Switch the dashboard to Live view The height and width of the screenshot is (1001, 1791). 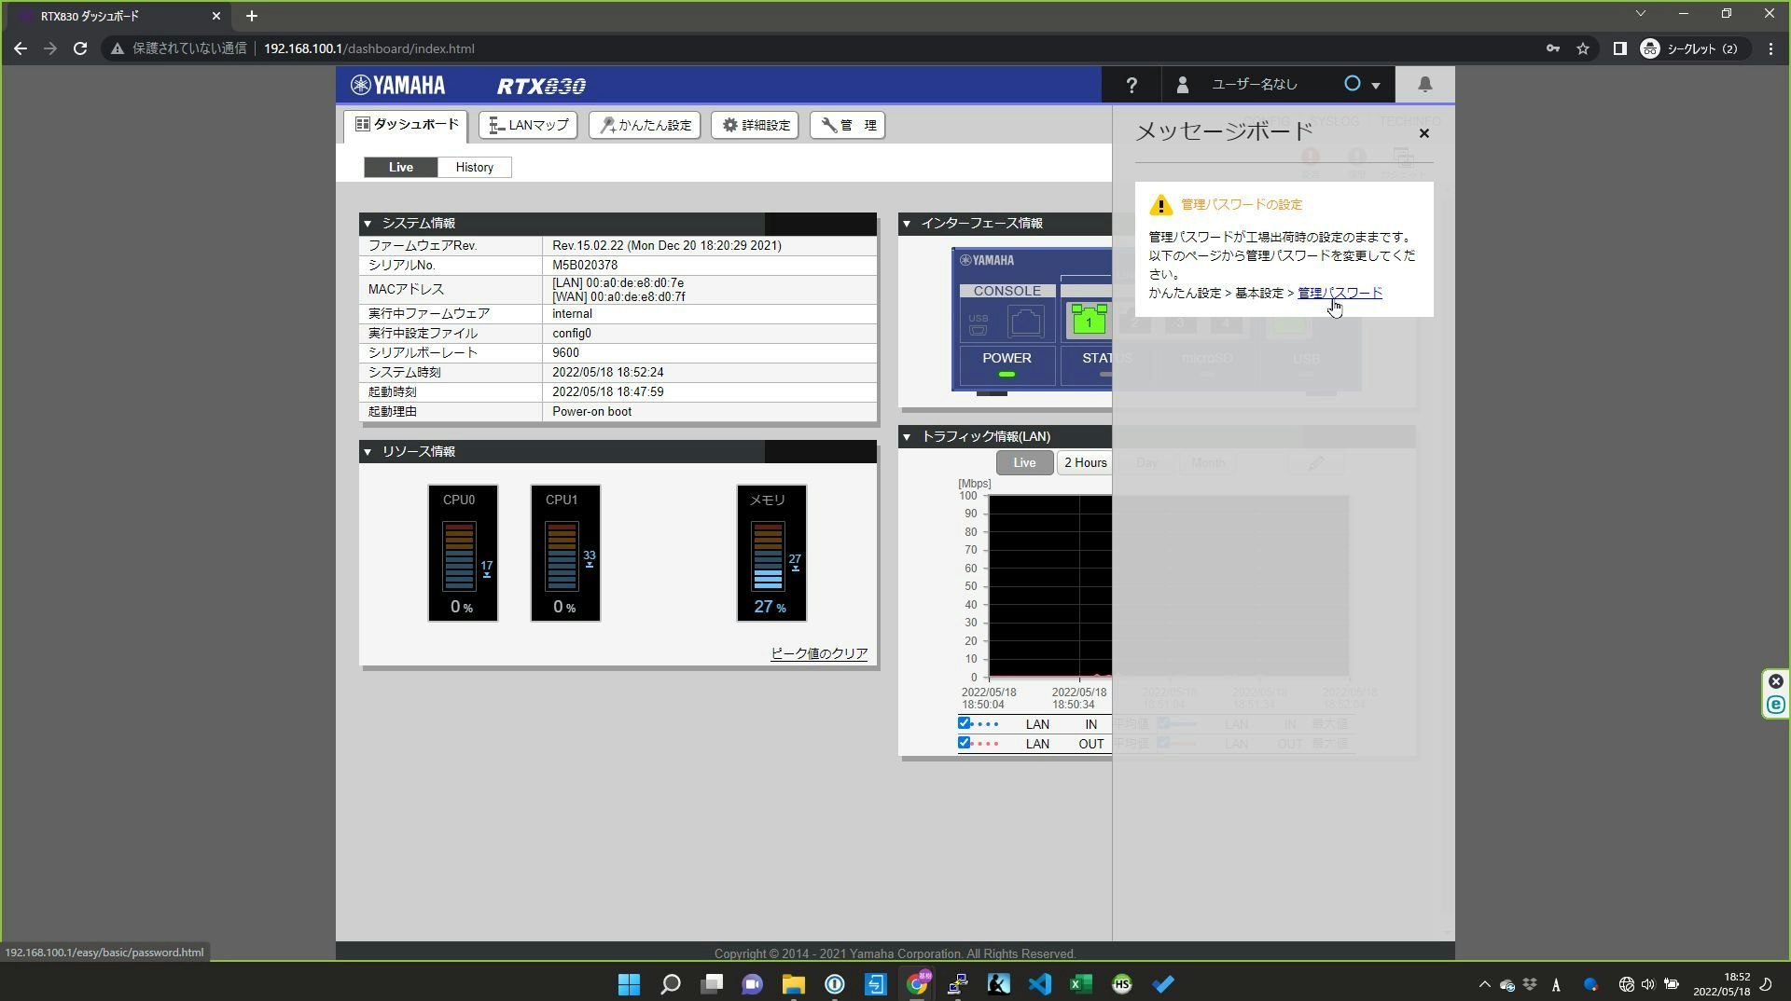[x=401, y=167]
